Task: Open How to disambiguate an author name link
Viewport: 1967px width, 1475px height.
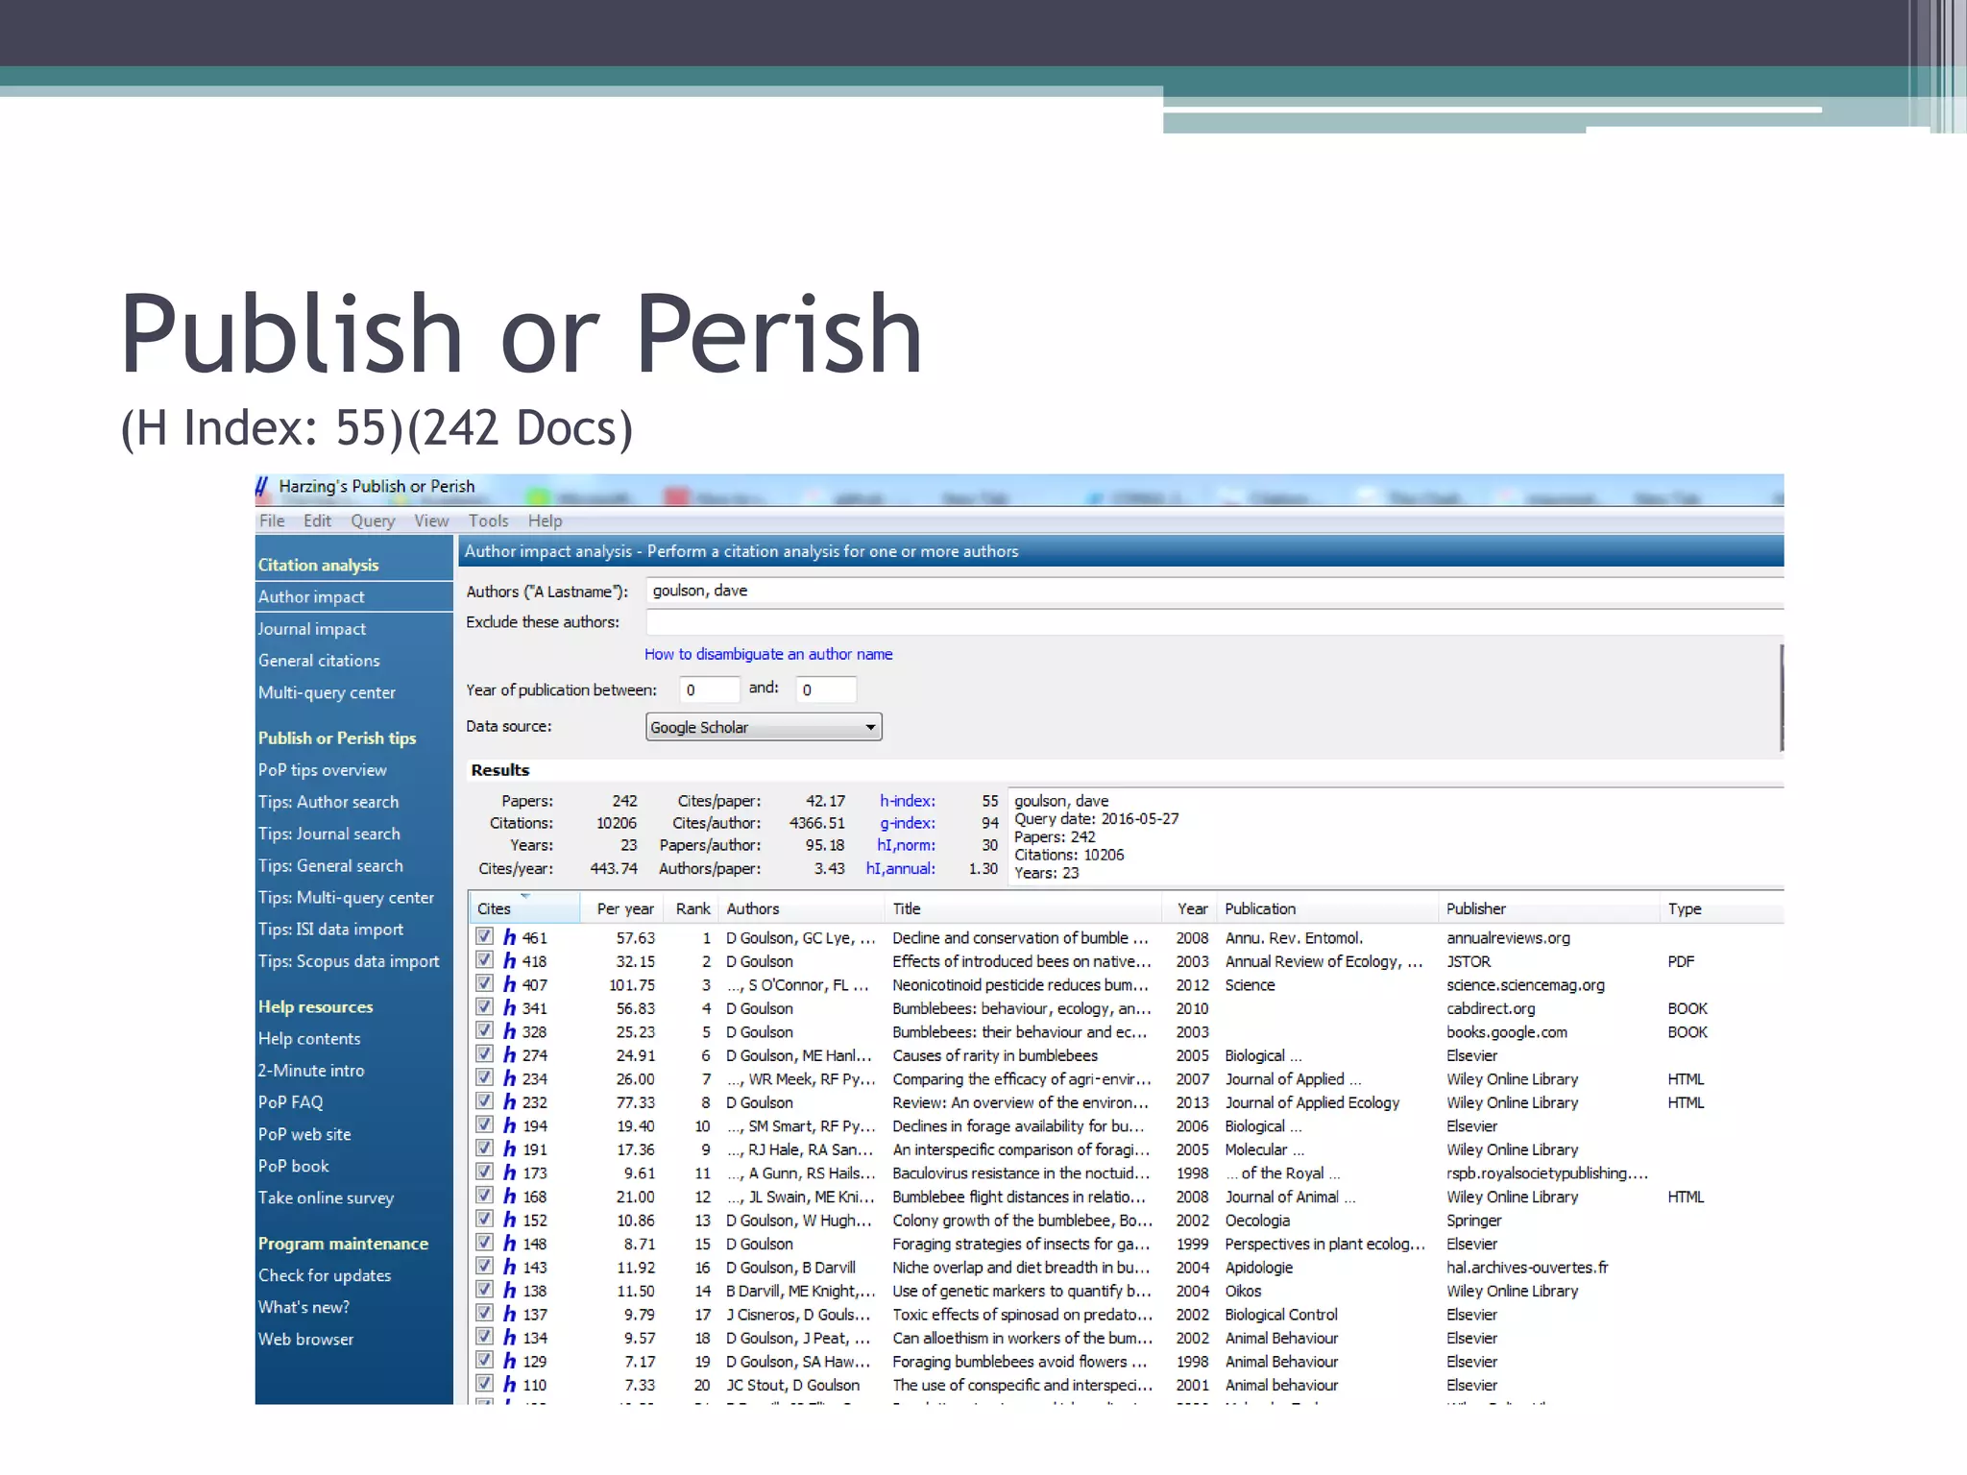Action: tap(768, 654)
